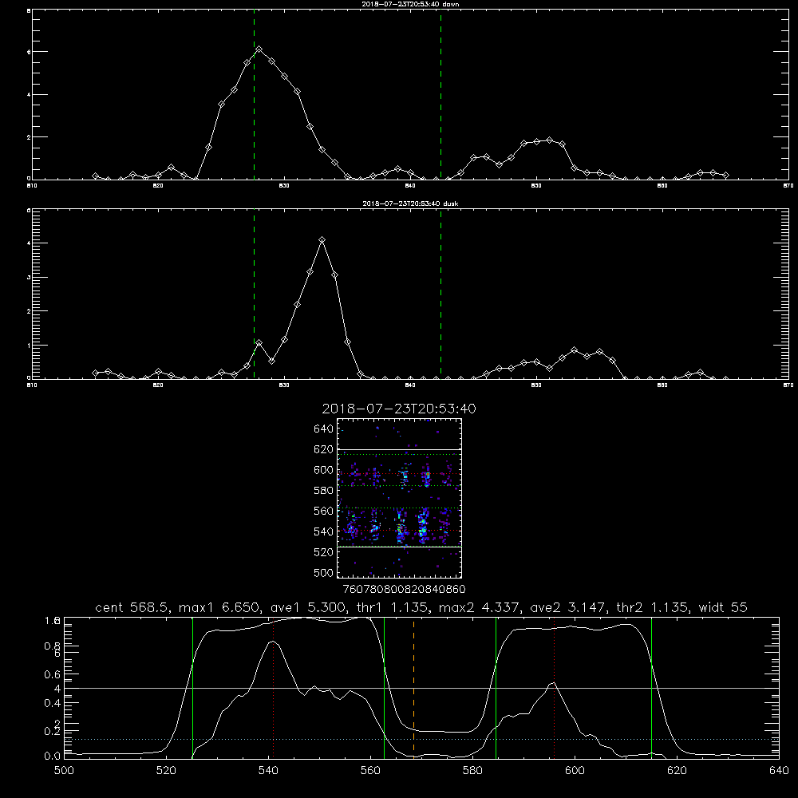Click the 0.6 label on bottom plot y-axis

tap(52, 674)
